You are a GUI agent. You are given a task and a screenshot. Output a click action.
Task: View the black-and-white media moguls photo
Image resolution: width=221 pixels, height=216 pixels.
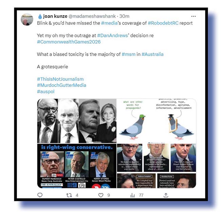point(77,121)
